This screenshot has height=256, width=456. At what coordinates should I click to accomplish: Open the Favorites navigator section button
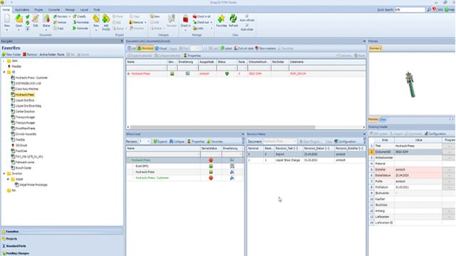click(x=62, y=231)
